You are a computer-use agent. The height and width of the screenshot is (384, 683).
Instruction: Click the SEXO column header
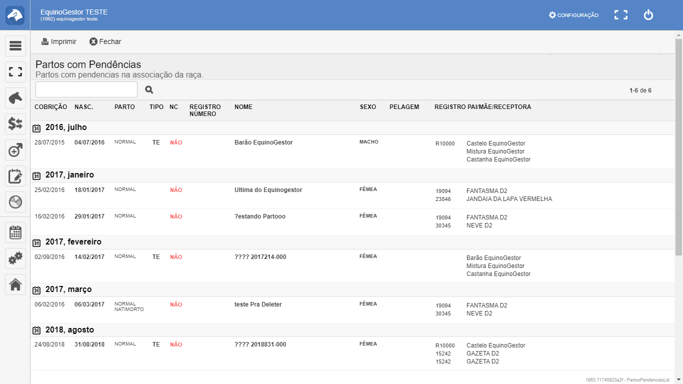click(368, 107)
